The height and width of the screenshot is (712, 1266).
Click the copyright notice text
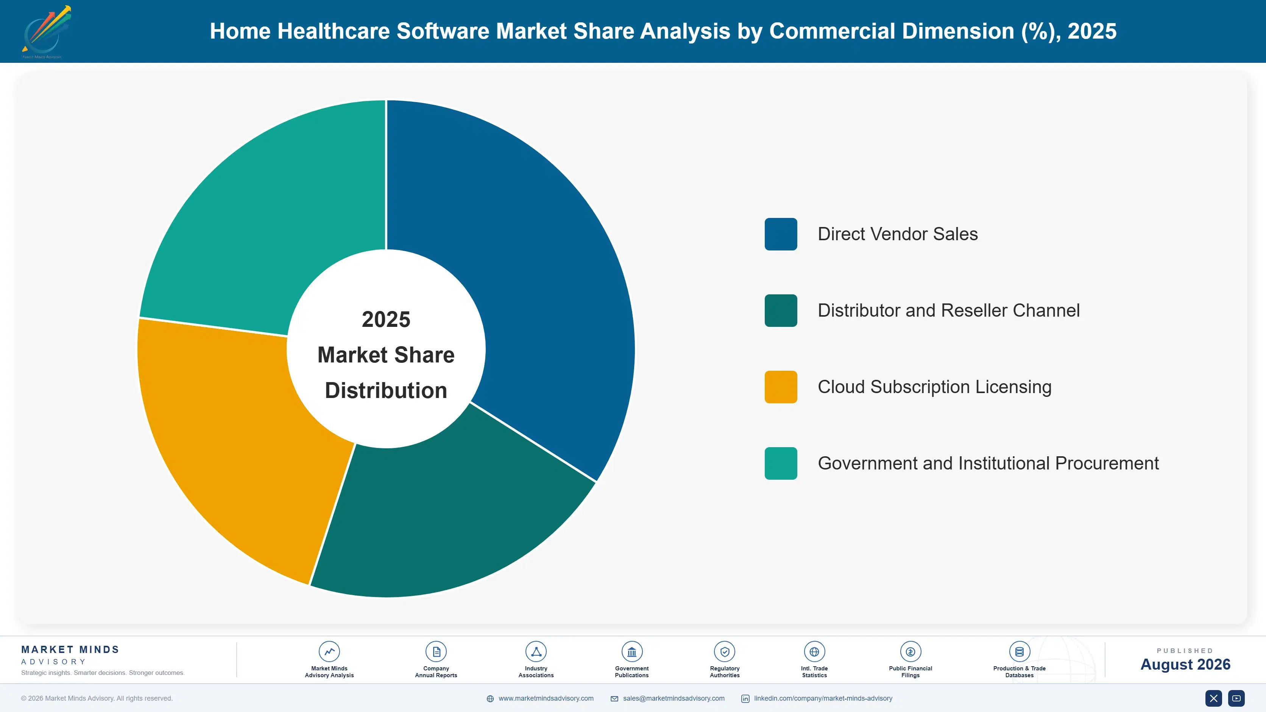97,698
